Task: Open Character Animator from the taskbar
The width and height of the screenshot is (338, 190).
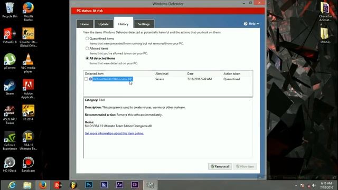Action: (x=135, y=185)
